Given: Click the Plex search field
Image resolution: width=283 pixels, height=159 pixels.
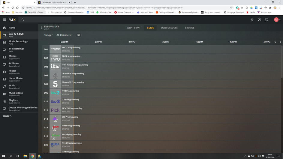Looking at the screenshot, I should pos(45,19).
